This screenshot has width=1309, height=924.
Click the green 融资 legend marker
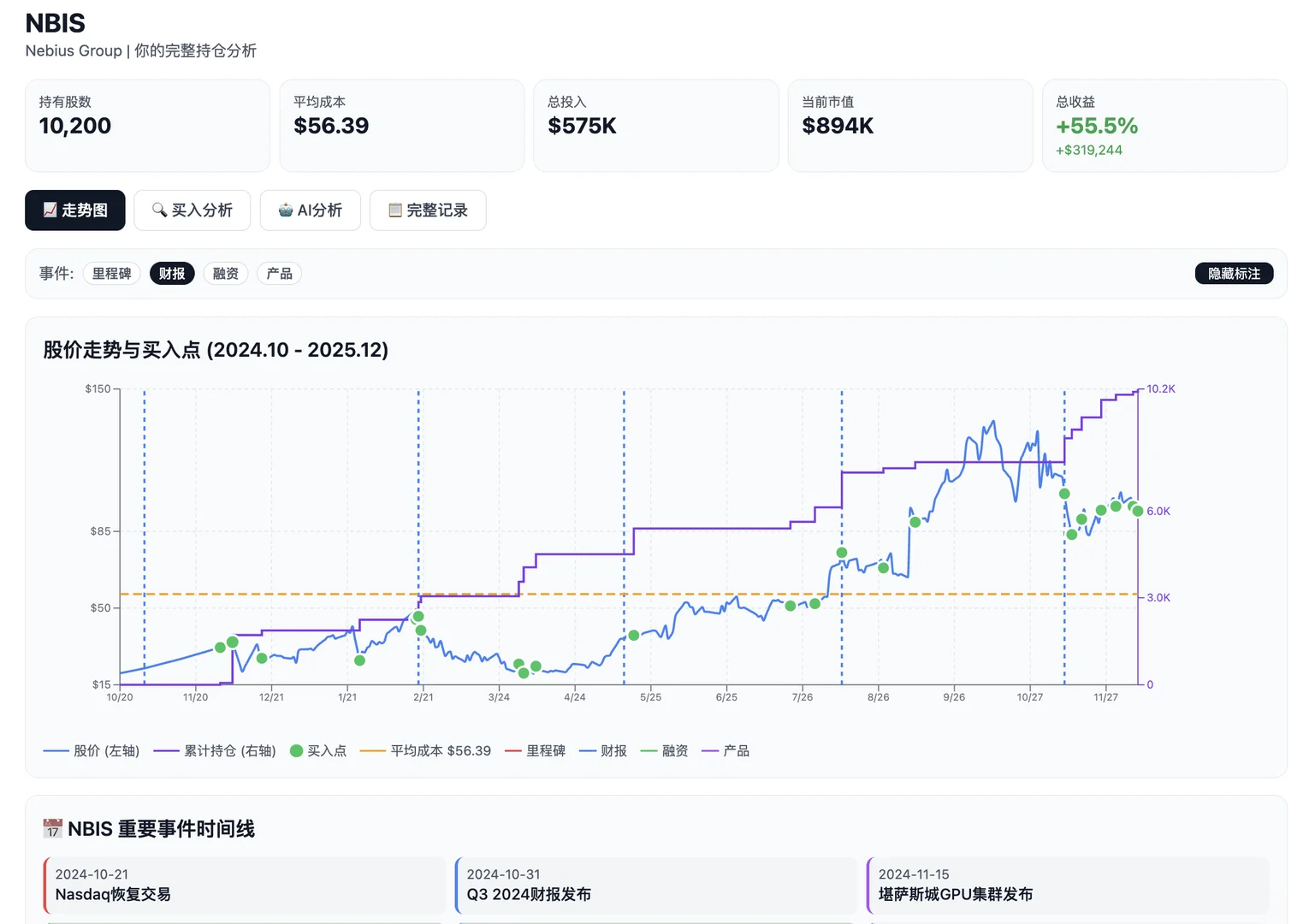(x=649, y=751)
